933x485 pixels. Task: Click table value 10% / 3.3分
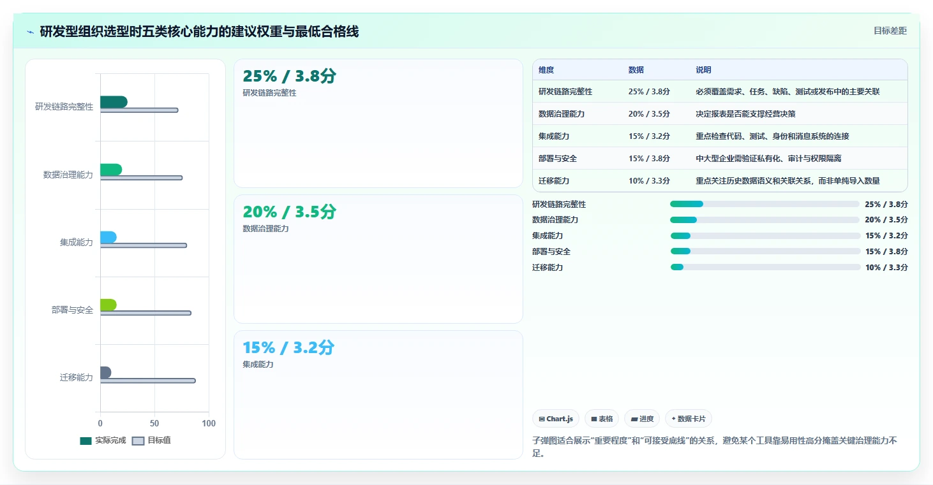649,181
